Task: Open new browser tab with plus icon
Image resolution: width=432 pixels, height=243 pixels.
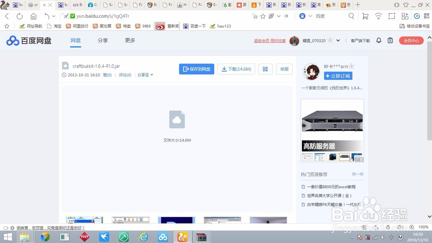Action: tap(358, 5)
